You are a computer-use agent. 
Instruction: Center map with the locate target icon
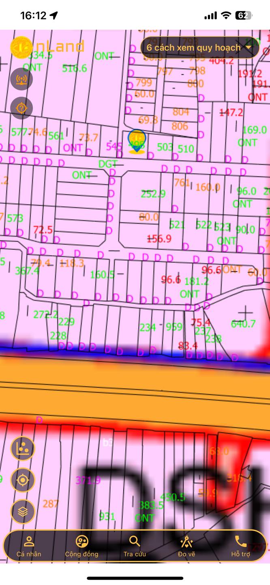pyautogui.click(x=23, y=480)
